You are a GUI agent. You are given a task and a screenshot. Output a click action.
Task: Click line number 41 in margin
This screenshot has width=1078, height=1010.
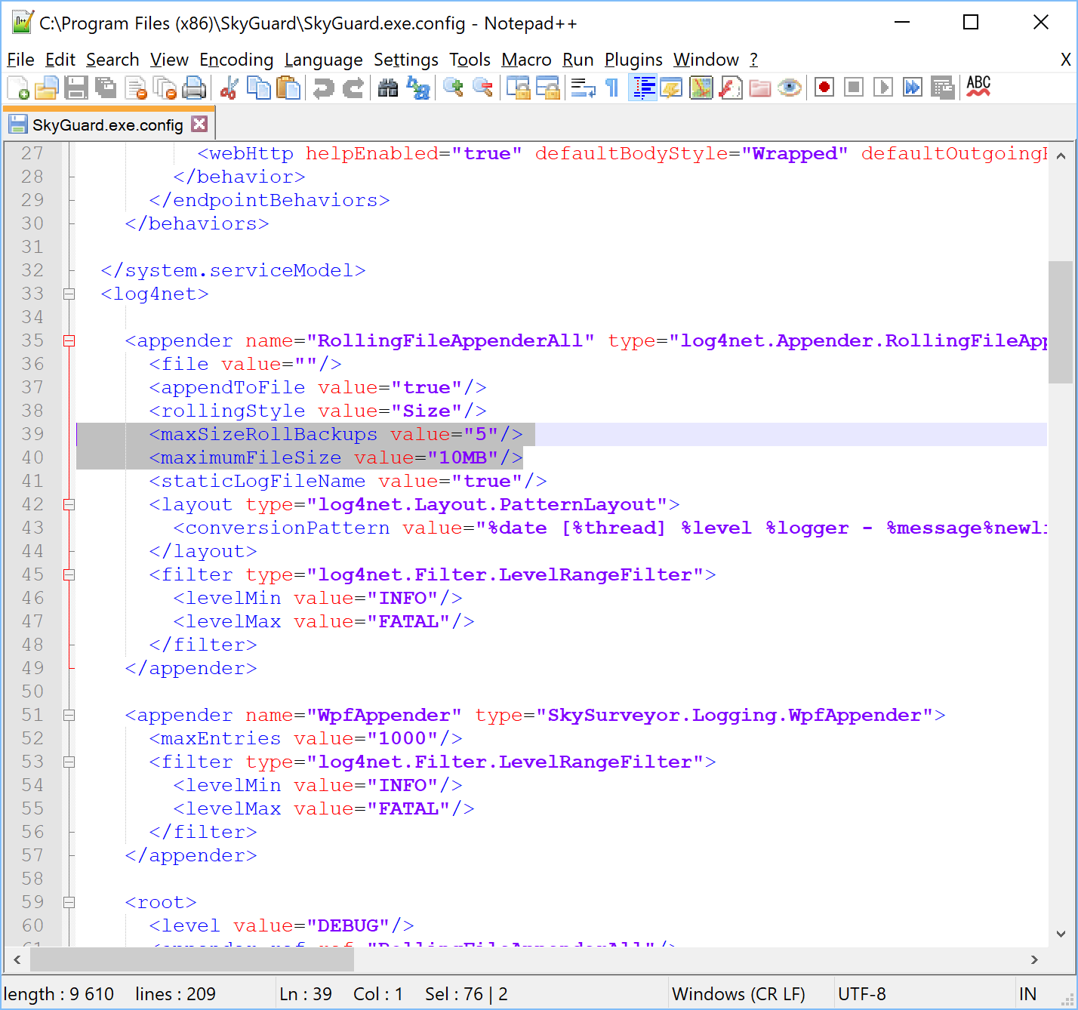32,481
